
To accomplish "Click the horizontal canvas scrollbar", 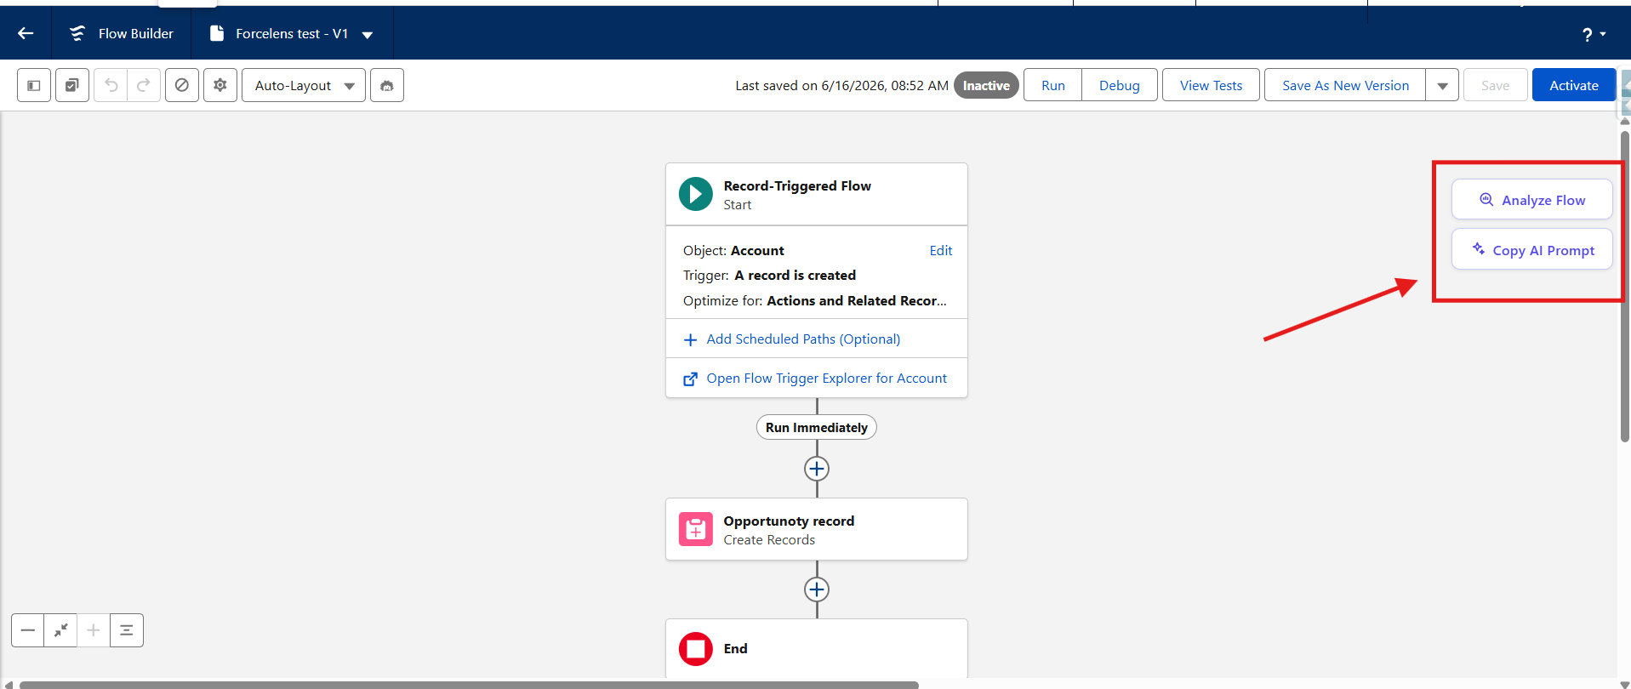I will click(x=468, y=684).
